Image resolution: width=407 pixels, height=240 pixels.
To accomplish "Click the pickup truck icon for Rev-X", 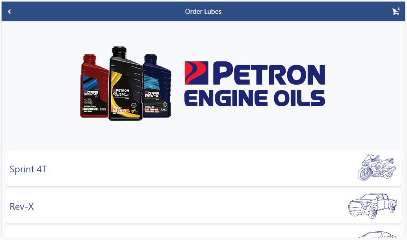I will tap(372, 205).
